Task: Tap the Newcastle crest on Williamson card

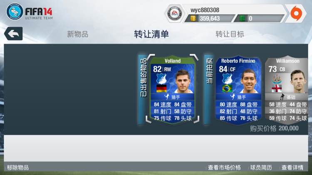Action: point(277,79)
